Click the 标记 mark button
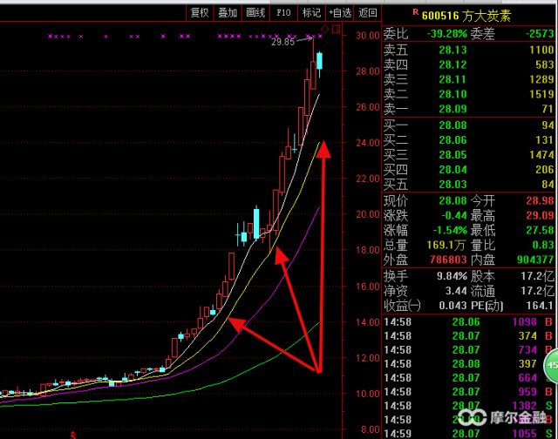The image size is (558, 439). coord(311,12)
